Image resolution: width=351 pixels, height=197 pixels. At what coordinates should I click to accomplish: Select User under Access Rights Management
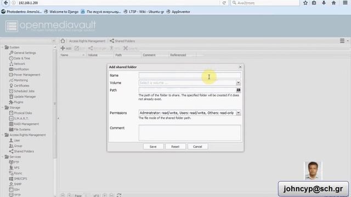coord(15,140)
